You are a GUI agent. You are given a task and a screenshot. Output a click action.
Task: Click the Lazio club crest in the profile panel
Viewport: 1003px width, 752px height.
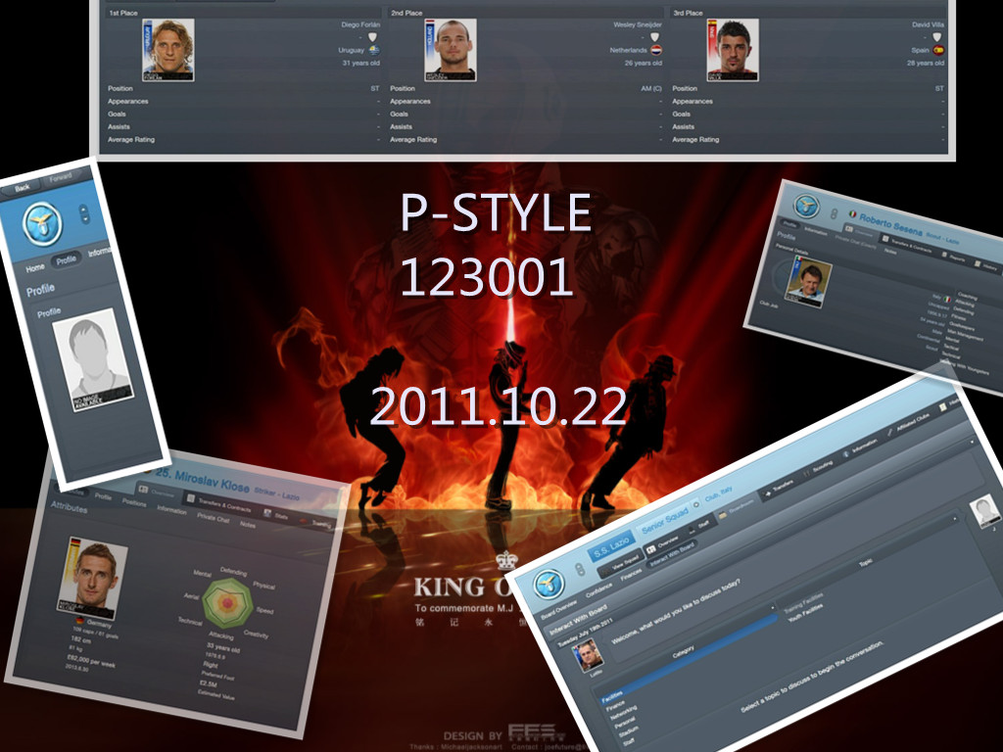point(42,224)
